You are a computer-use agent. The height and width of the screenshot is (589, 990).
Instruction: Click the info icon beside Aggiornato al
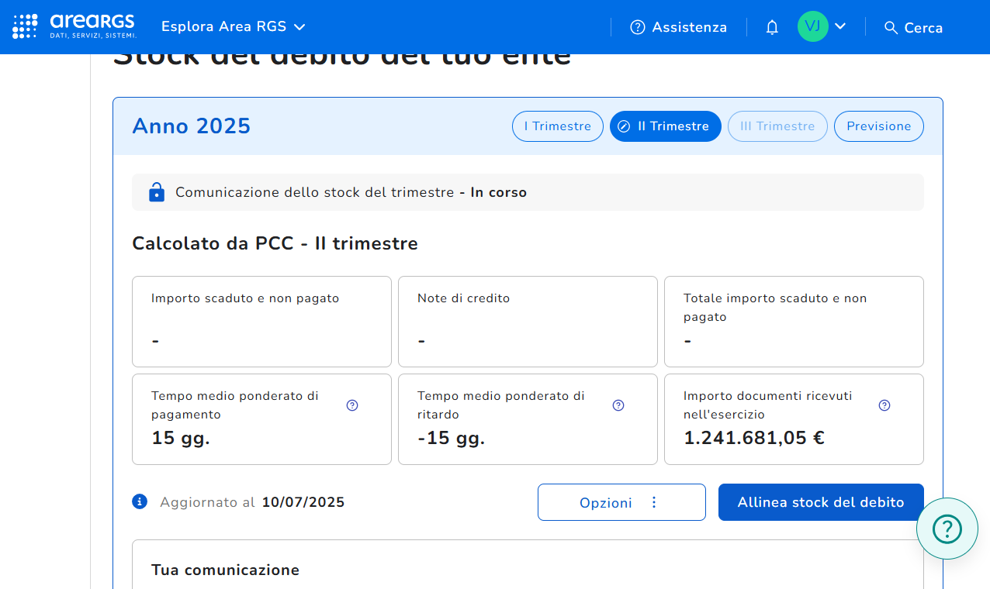pyautogui.click(x=140, y=501)
